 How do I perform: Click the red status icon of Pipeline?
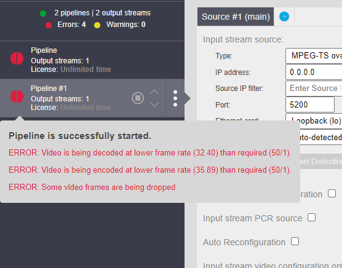[17, 58]
